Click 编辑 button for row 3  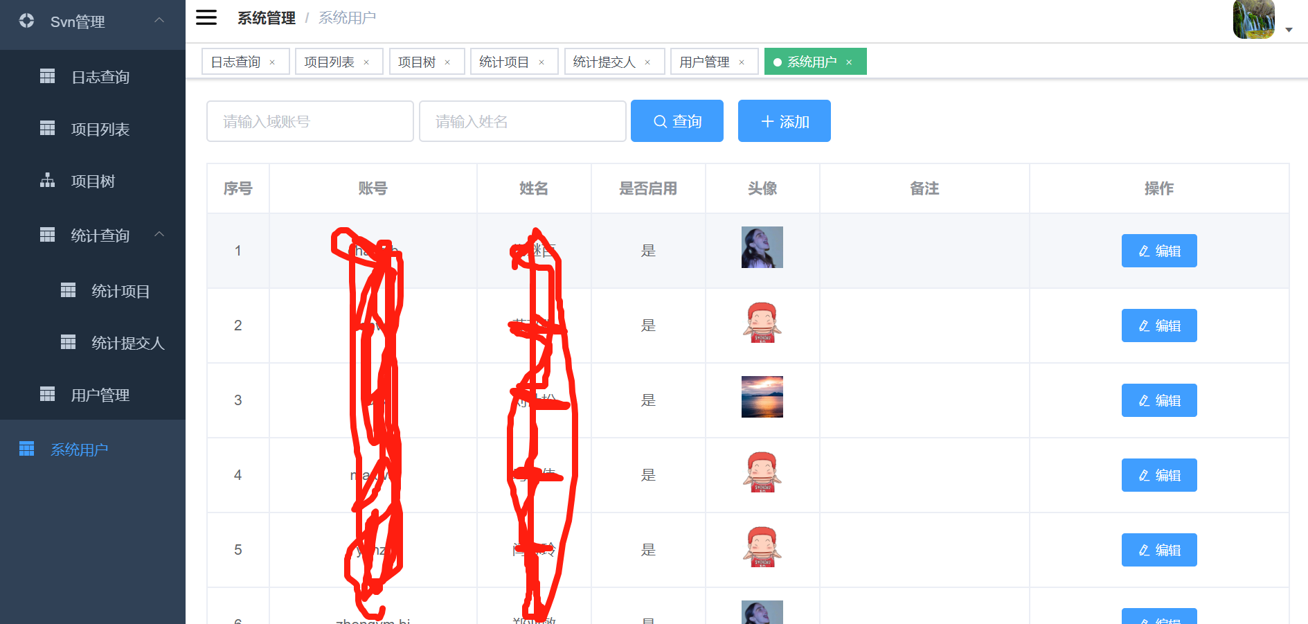(1159, 400)
